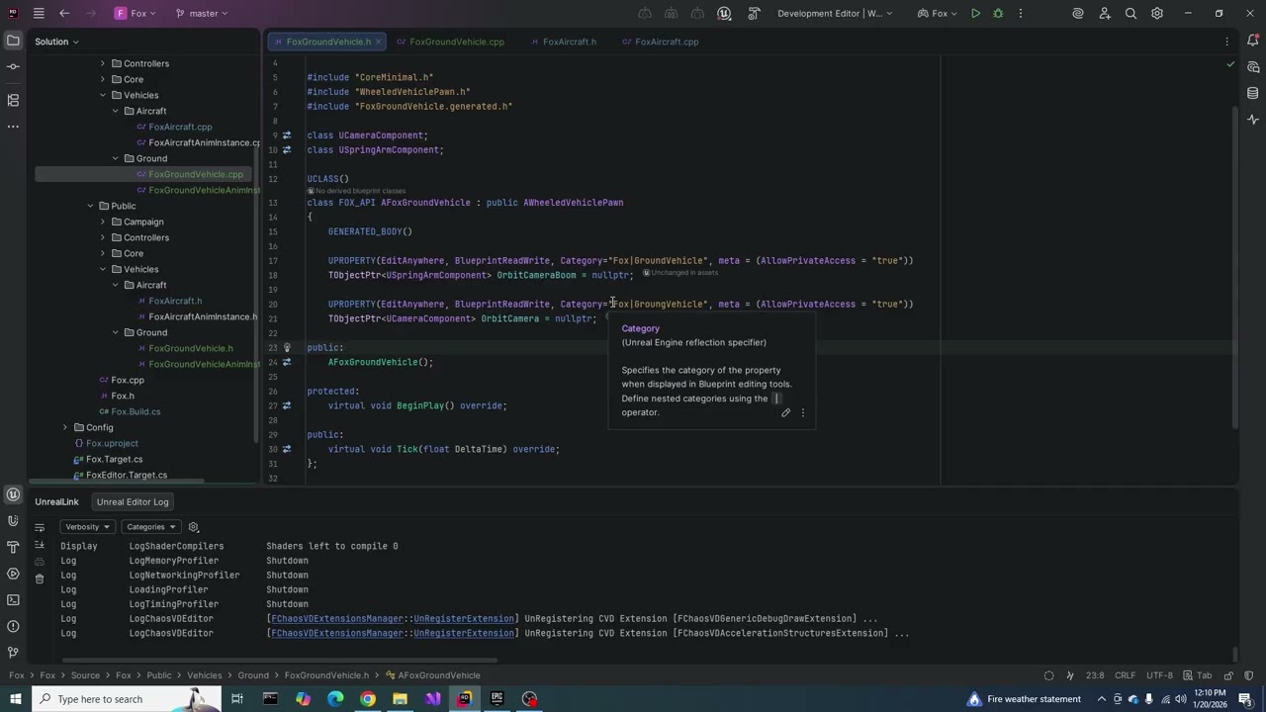Image resolution: width=1266 pixels, height=712 pixels.
Task: Open the Terminal tool window
Action: (13, 599)
